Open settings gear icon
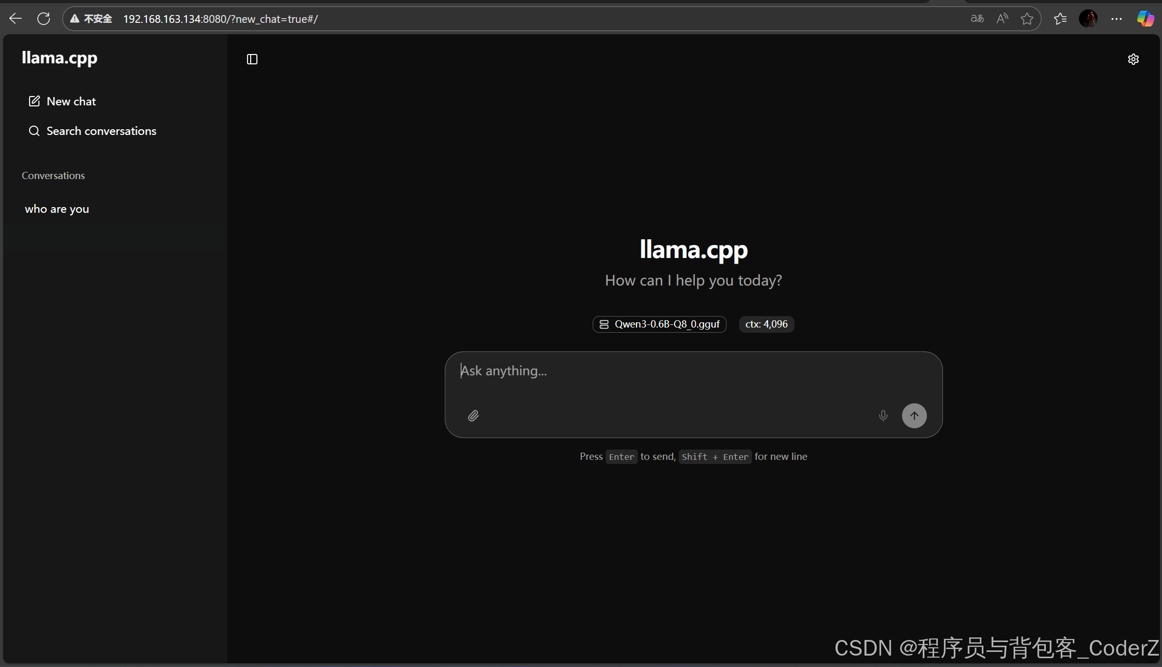The image size is (1162, 667). (x=1133, y=59)
